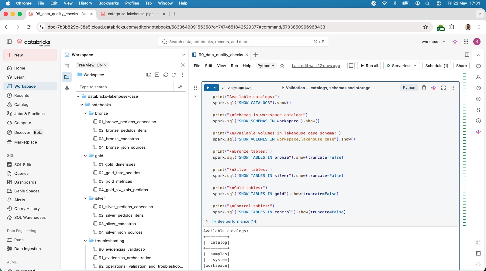486x271 pixels.
Task: Open the notebook table of contents icon
Action: coord(67,66)
